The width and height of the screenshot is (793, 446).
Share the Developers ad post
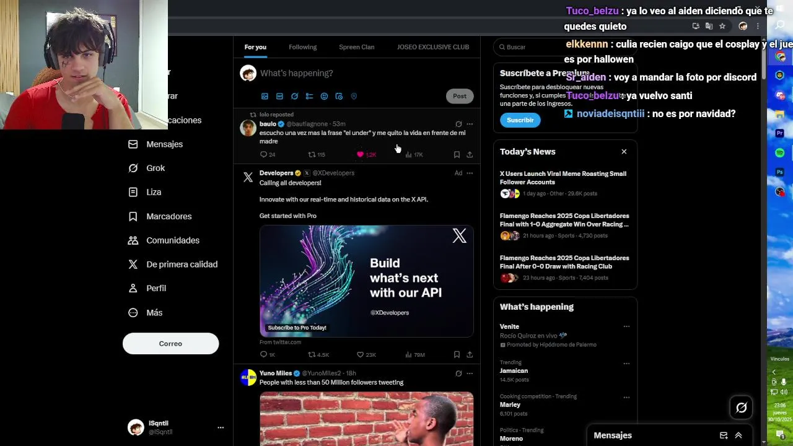[470, 354]
